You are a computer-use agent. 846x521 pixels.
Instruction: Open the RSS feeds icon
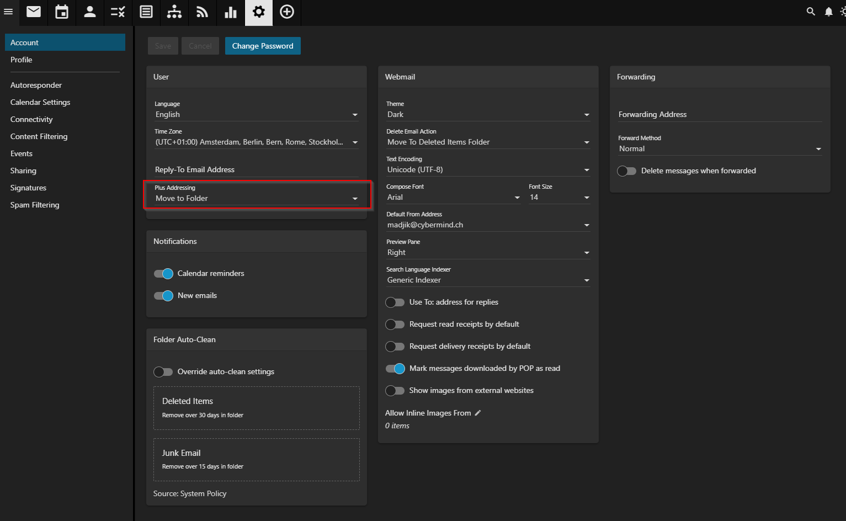tap(203, 12)
